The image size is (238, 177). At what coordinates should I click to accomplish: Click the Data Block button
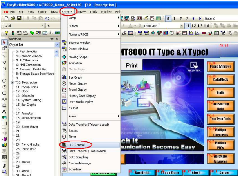click(x=220, y=79)
